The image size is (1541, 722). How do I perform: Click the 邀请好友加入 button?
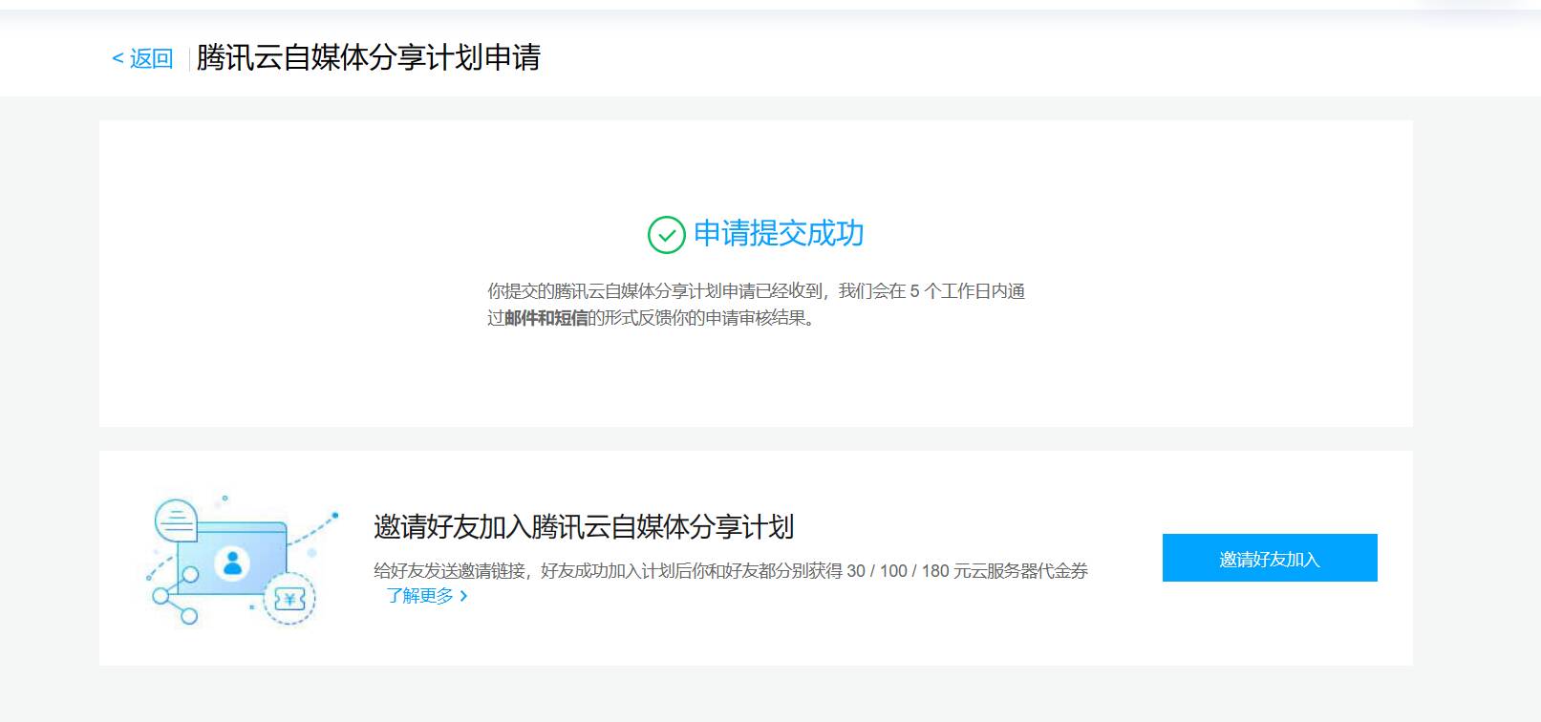tap(1270, 558)
